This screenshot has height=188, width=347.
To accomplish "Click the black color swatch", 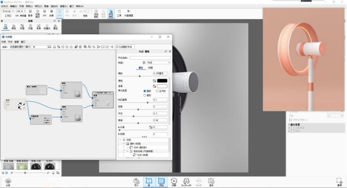I will [x=162, y=81].
